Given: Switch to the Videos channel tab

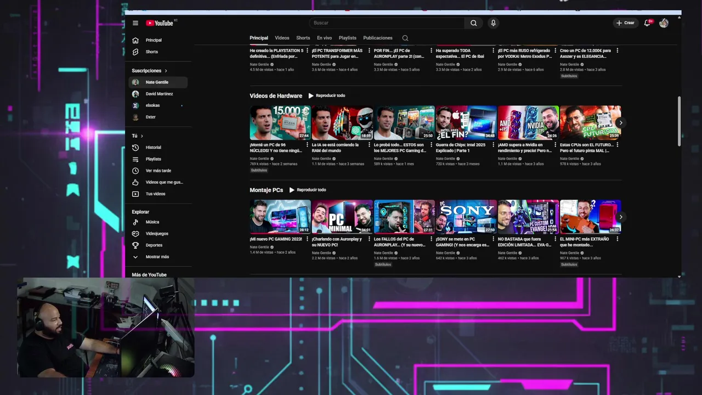Looking at the screenshot, I should click(282, 38).
